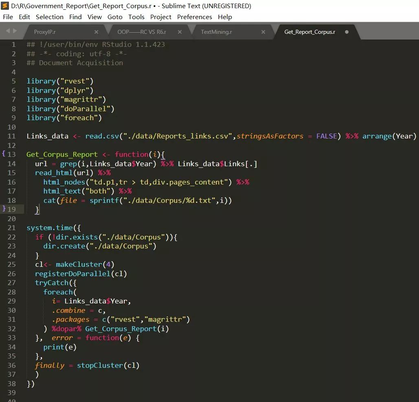Close the ProxyIP.r tab

point(97,32)
